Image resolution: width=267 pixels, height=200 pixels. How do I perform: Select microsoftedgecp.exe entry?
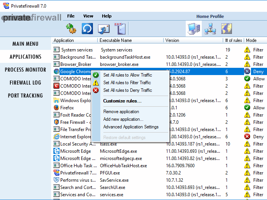121,158
